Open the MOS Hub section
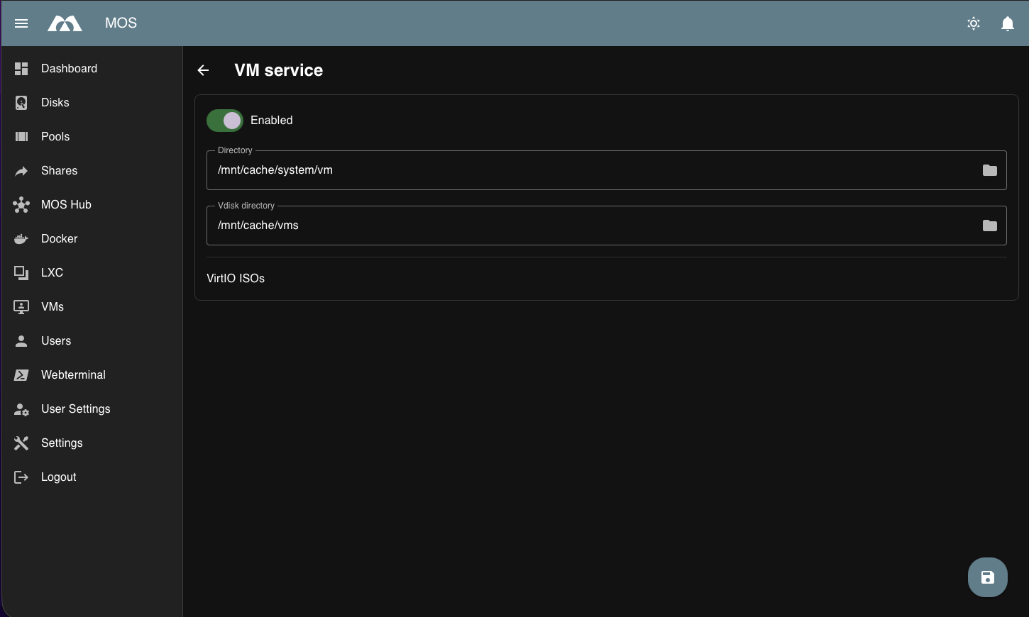1029x617 pixels. click(66, 204)
